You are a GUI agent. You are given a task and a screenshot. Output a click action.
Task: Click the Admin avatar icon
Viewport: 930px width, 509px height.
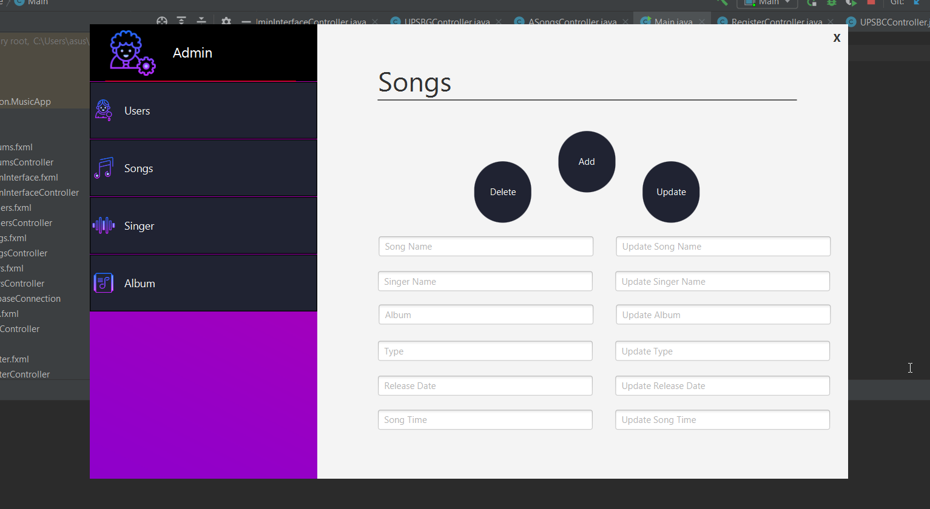click(x=132, y=53)
